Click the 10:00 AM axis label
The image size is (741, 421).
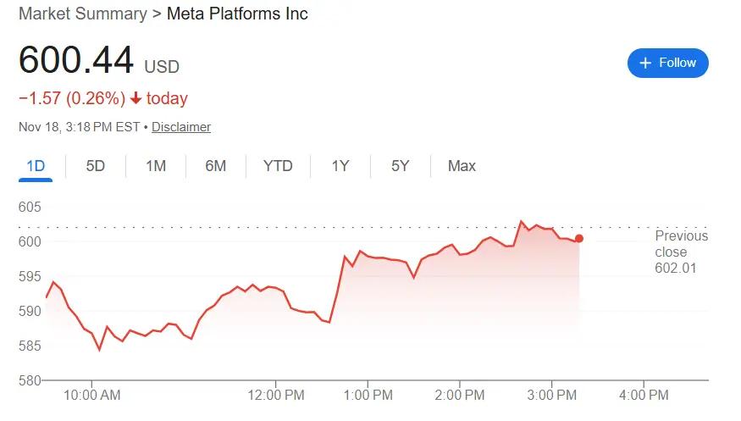click(x=92, y=395)
